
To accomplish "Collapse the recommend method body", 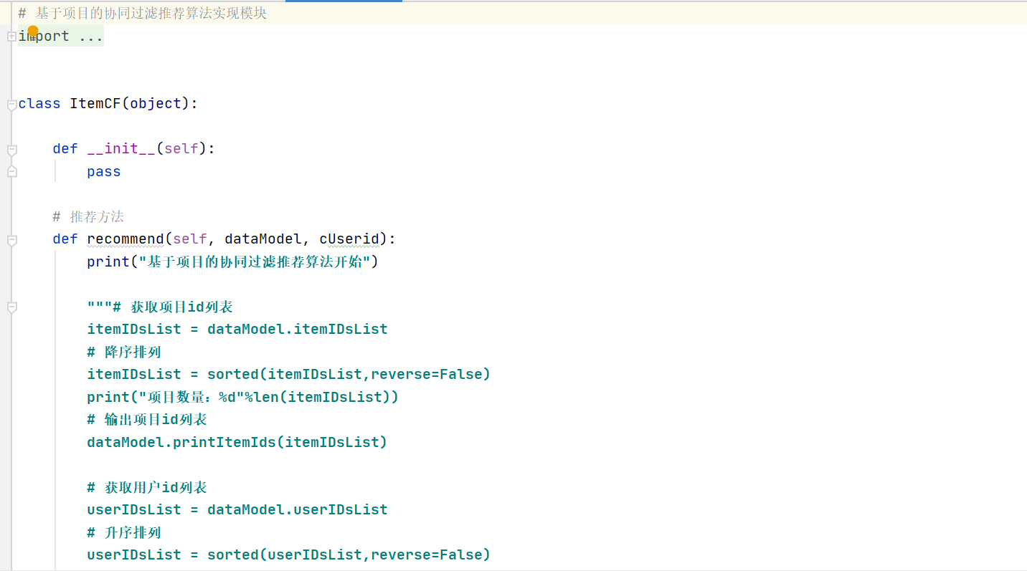I will [x=11, y=239].
